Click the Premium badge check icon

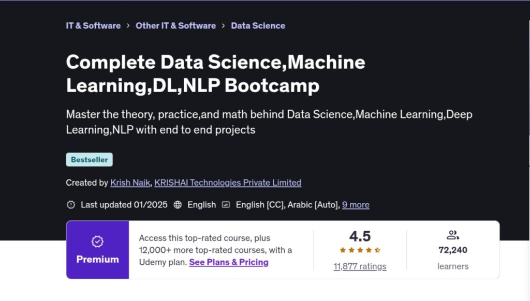(x=97, y=241)
